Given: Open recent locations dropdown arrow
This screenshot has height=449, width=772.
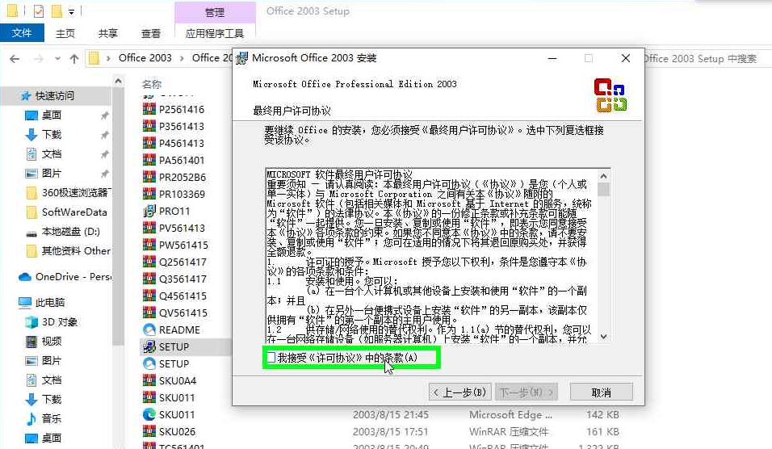Looking at the screenshot, I should tap(57, 59).
